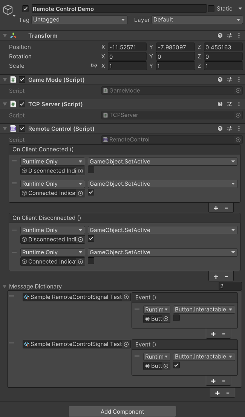Click the Add Component button
The width and height of the screenshot is (245, 417).
122,411
